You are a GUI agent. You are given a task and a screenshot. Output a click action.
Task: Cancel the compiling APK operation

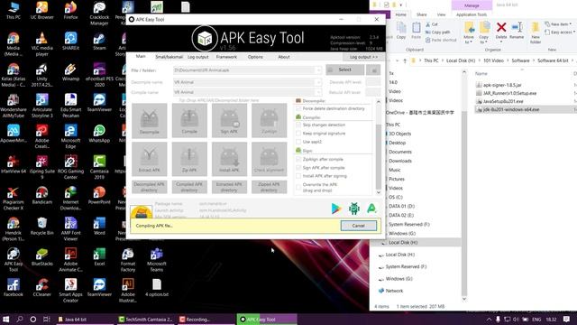(x=358, y=226)
